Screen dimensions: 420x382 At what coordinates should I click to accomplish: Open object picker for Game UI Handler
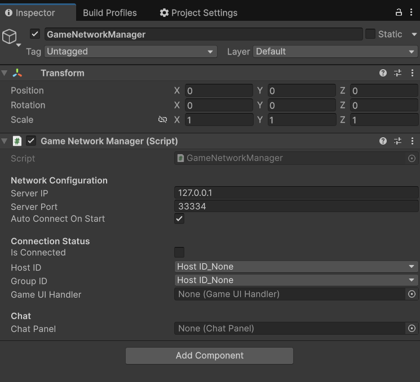[412, 294]
